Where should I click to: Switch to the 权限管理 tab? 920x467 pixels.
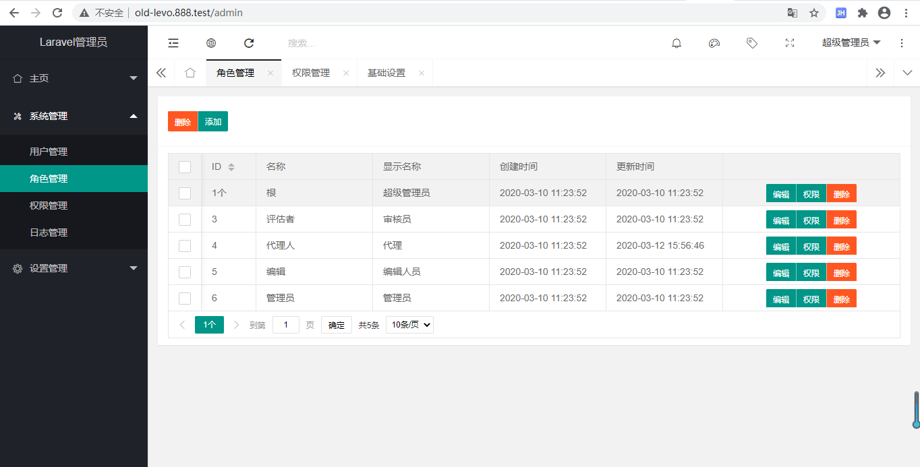(311, 73)
